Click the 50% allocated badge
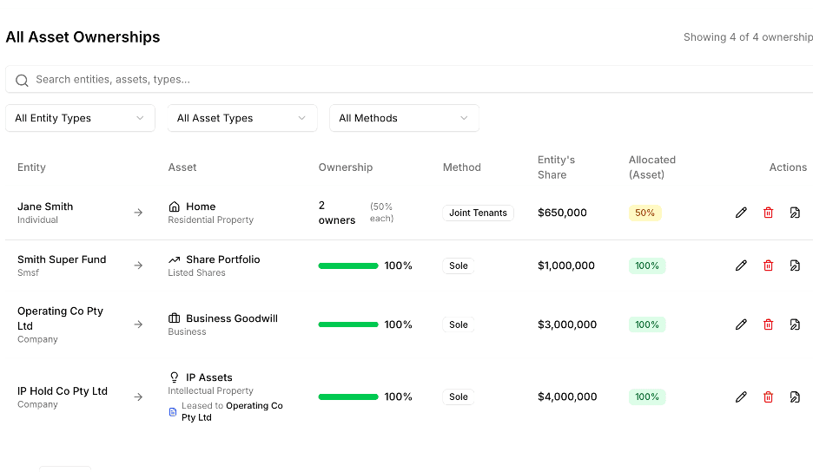813x472 pixels. (x=645, y=213)
